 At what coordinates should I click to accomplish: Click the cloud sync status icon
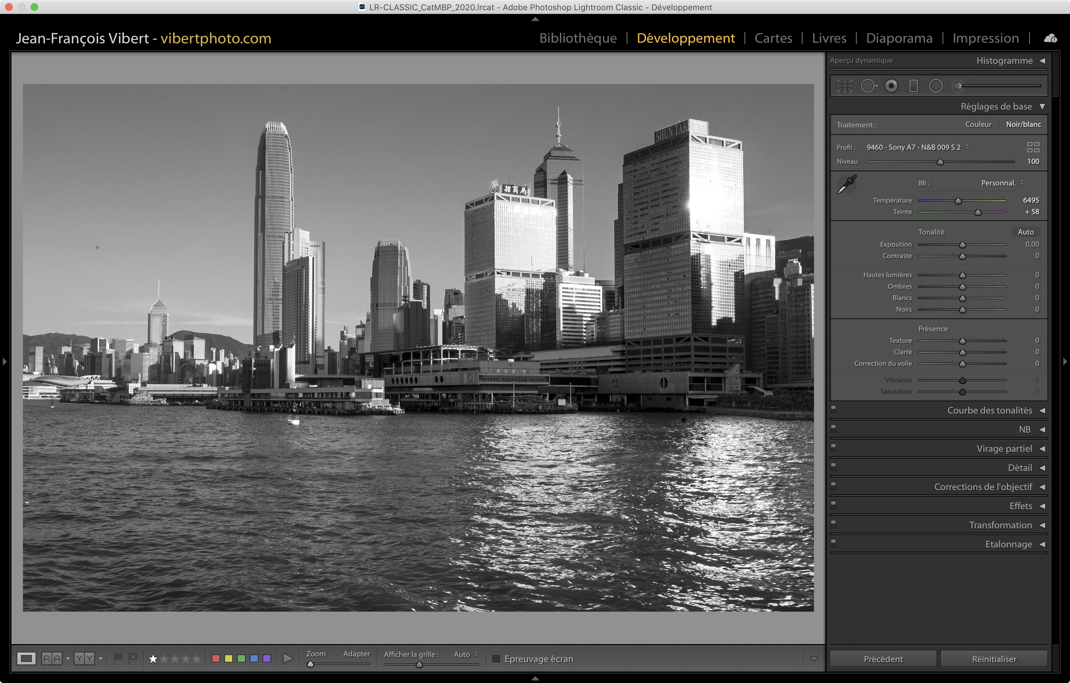[x=1051, y=39]
